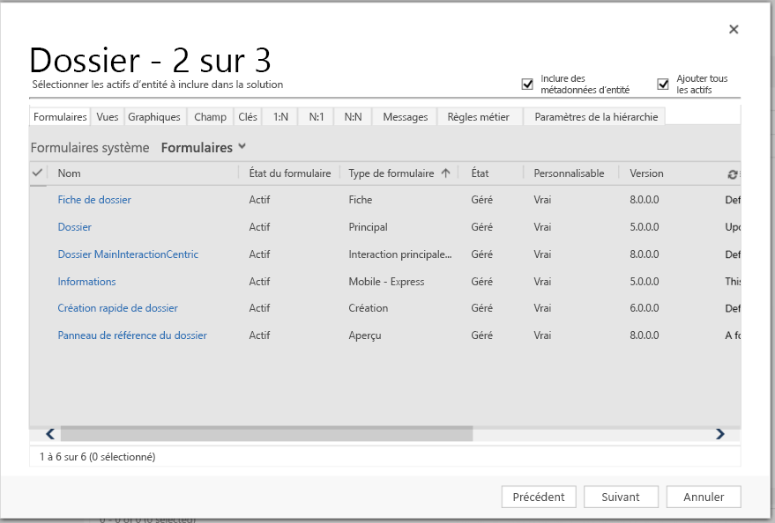Viewport: 775px width, 523px height.
Task: Click the right scroll arrow below the grid
Action: (720, 433)
